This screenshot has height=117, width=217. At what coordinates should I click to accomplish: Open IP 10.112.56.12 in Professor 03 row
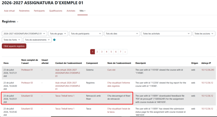pos(207,83)
